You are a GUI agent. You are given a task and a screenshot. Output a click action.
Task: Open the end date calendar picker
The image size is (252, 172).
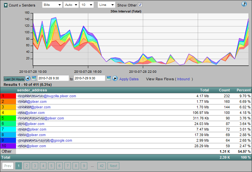click(109, 78)
